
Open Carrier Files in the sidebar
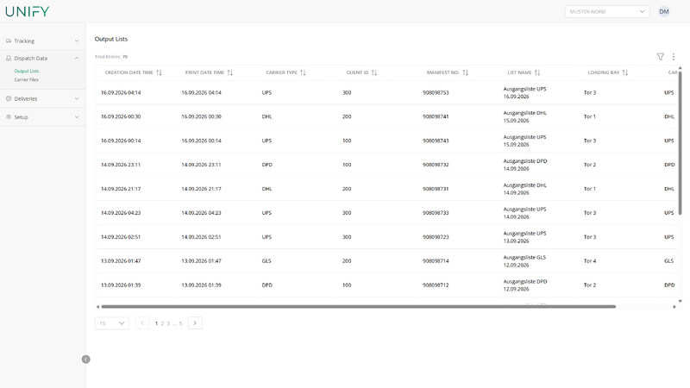pyautogui.click(x=27, y=79)
